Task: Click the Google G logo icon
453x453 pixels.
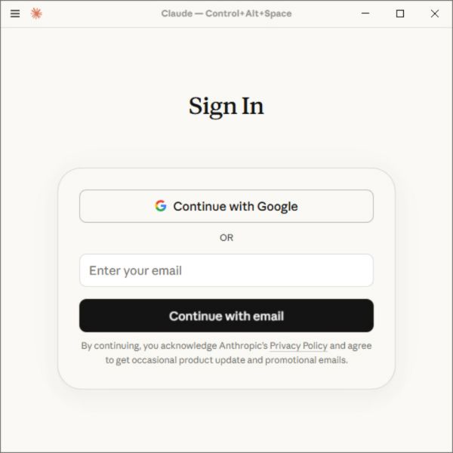Action: tap(161, 206)
